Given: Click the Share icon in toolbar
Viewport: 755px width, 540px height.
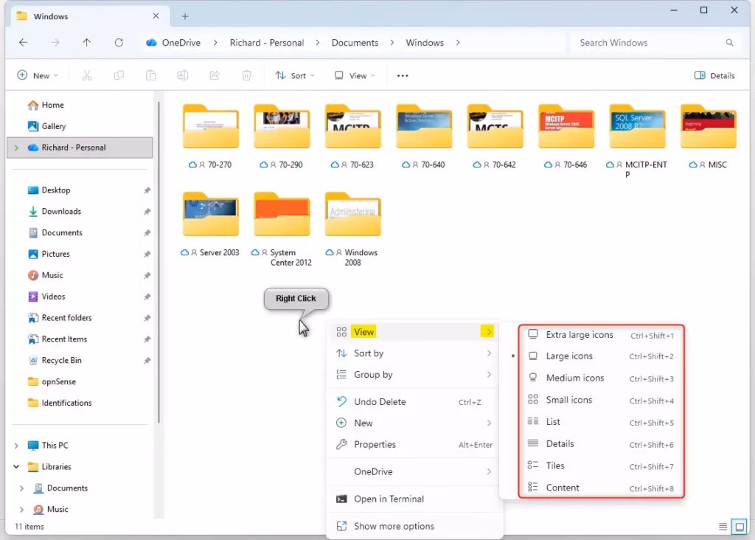Looking at the screenshot, I should tap(215, 75).
